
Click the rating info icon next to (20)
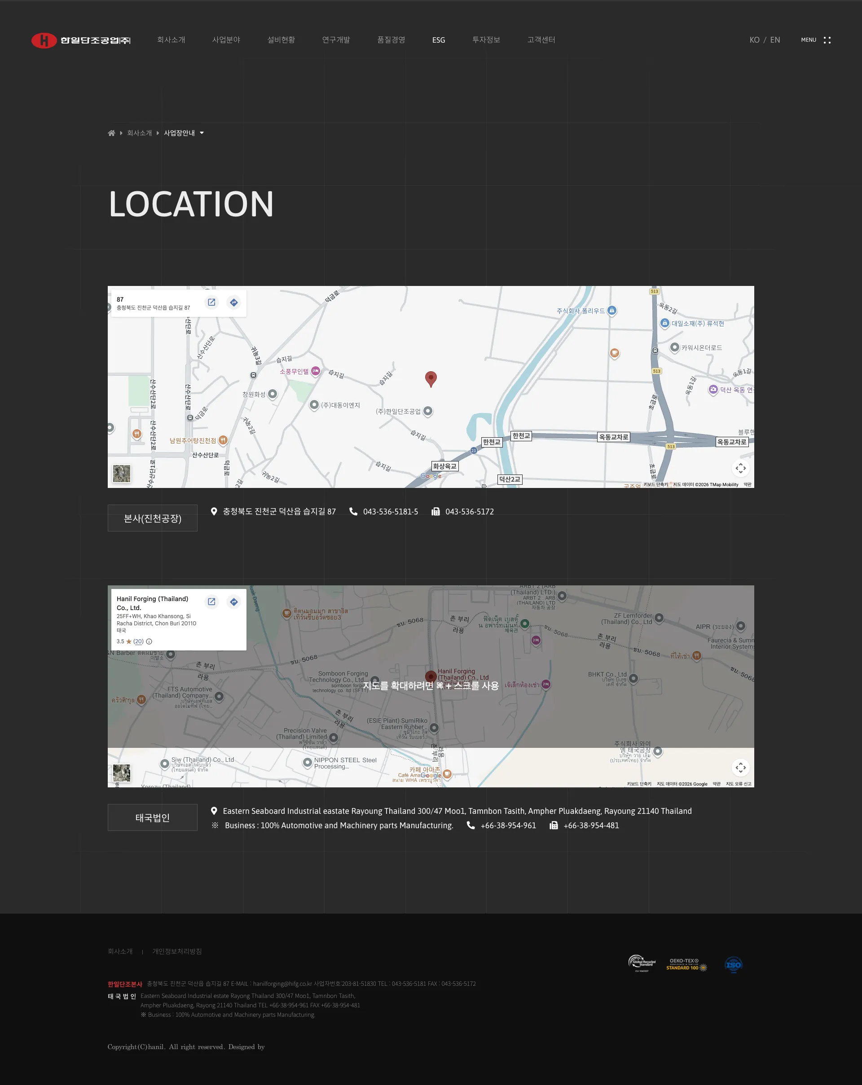(x=149, y=641)
